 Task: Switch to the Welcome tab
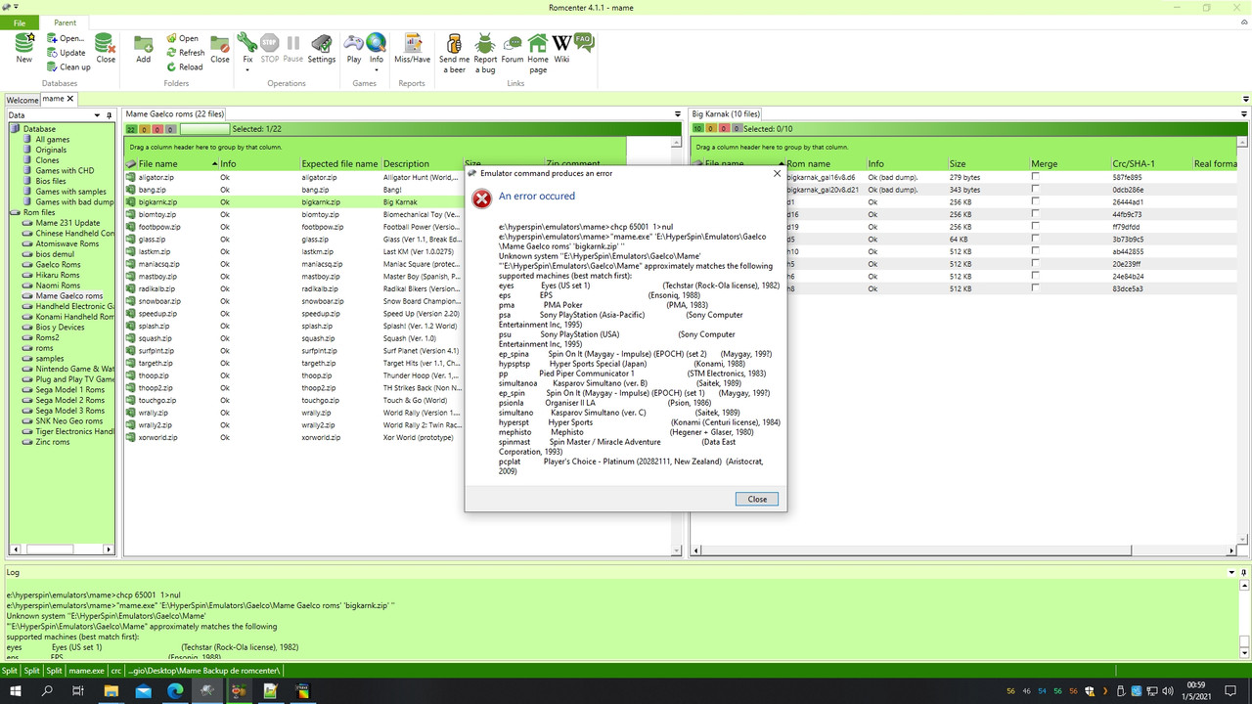pos(22,100)
